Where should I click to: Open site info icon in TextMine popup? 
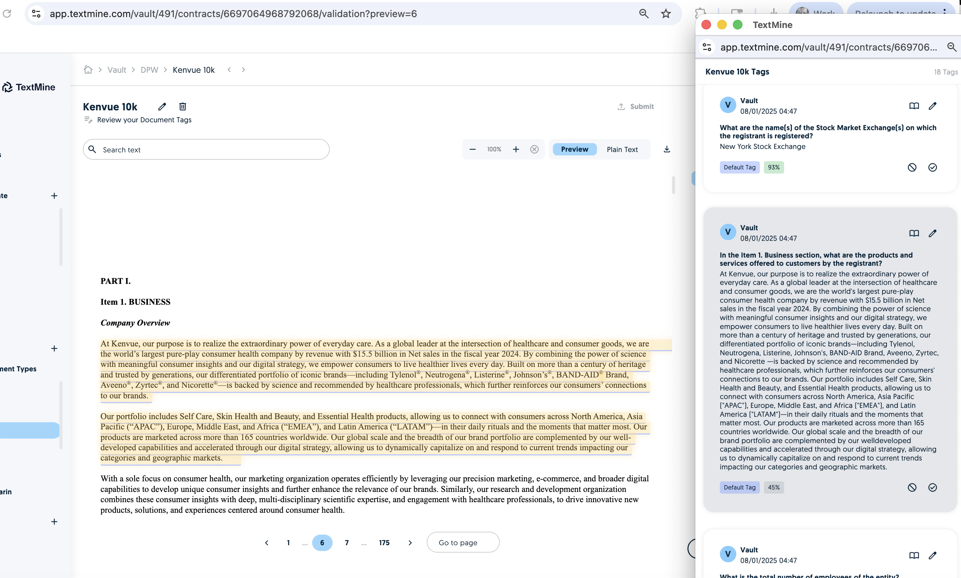(707, 47)
